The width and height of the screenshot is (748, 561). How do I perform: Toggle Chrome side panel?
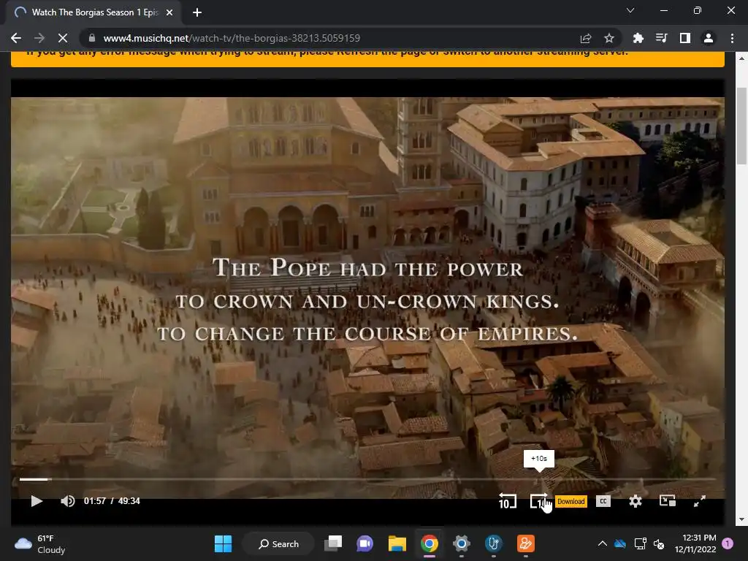point(685,38)
